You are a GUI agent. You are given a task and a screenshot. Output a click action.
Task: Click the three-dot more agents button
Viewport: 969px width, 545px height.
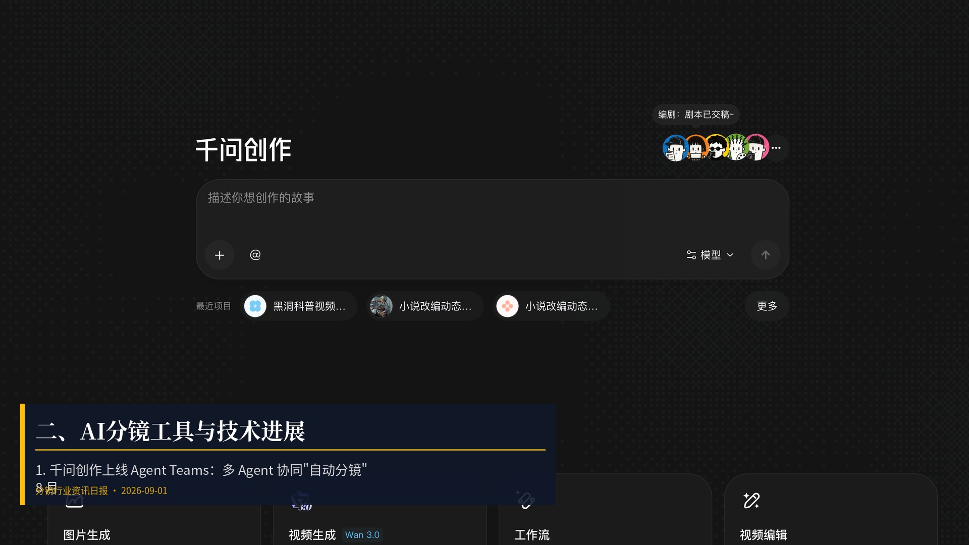(x=777, y=148)
